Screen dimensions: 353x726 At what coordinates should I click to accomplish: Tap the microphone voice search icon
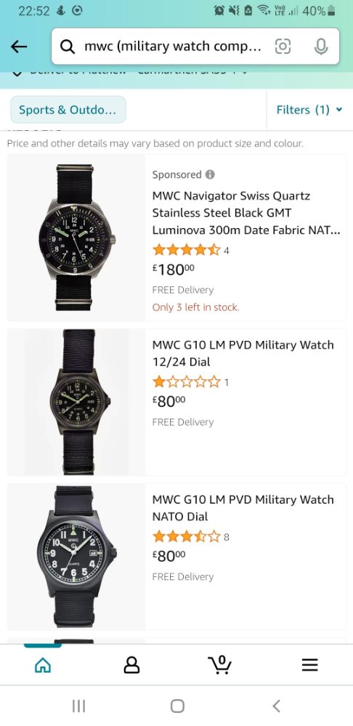click(320, 47)
